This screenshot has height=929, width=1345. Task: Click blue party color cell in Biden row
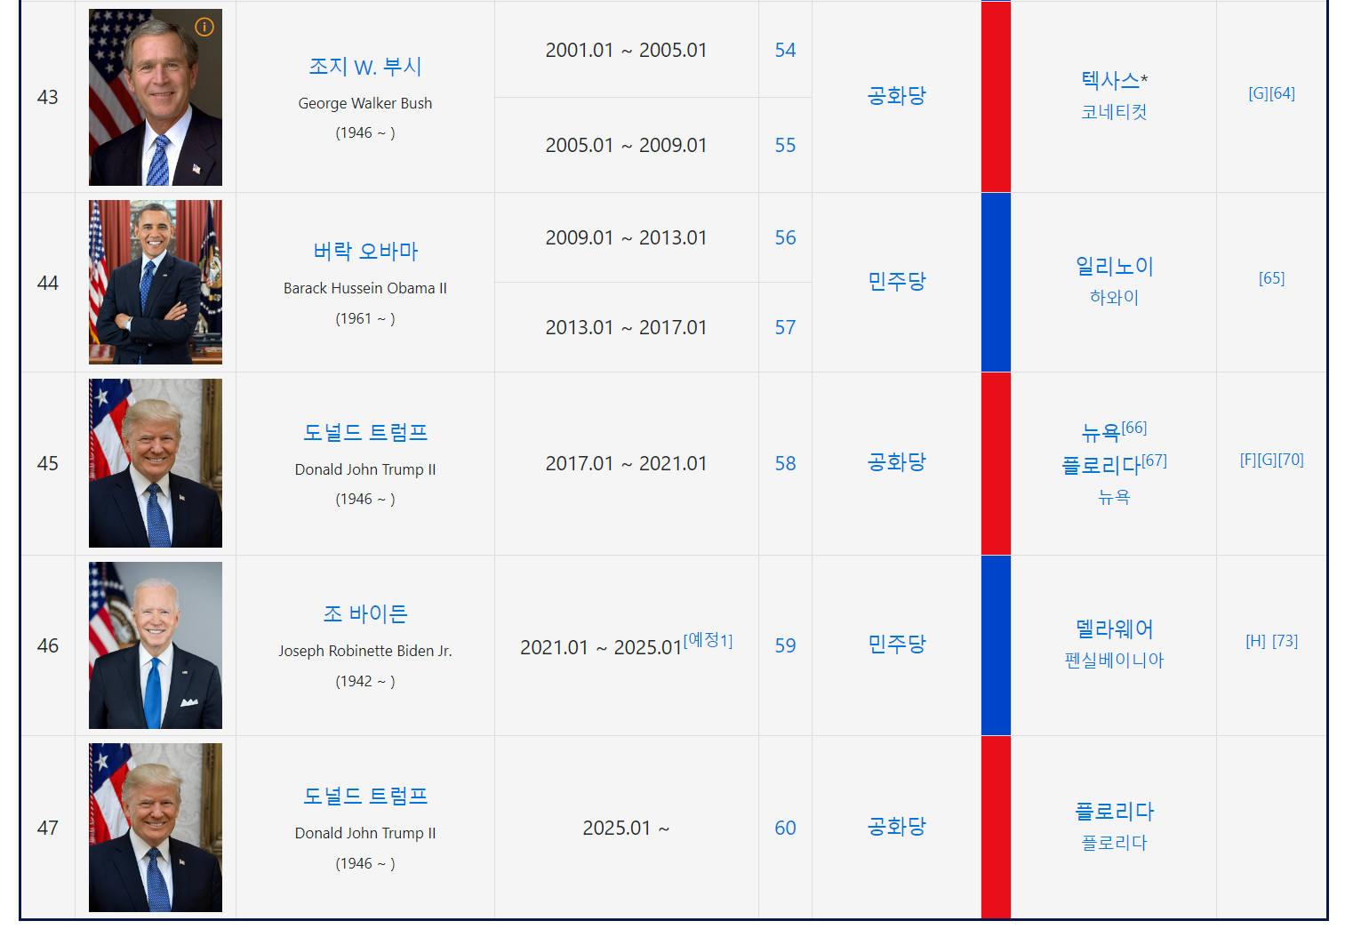[x=996, y=645]
